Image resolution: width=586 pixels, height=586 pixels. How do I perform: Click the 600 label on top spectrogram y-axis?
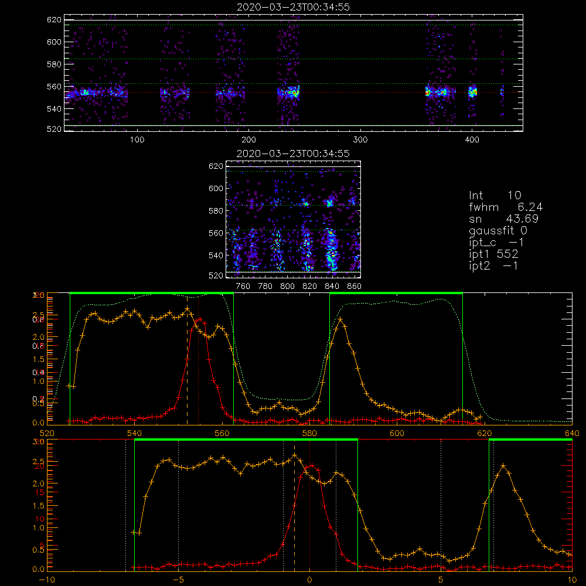54,42
